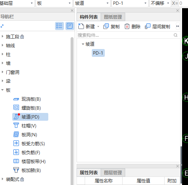188x185 pixels.
Task: Click the X coordinate input field
Action: pos(183,3)
